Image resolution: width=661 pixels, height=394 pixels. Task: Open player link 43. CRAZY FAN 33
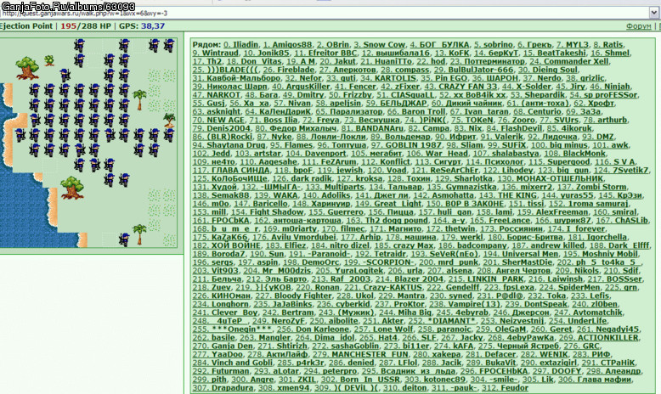[x=460, y=87]
